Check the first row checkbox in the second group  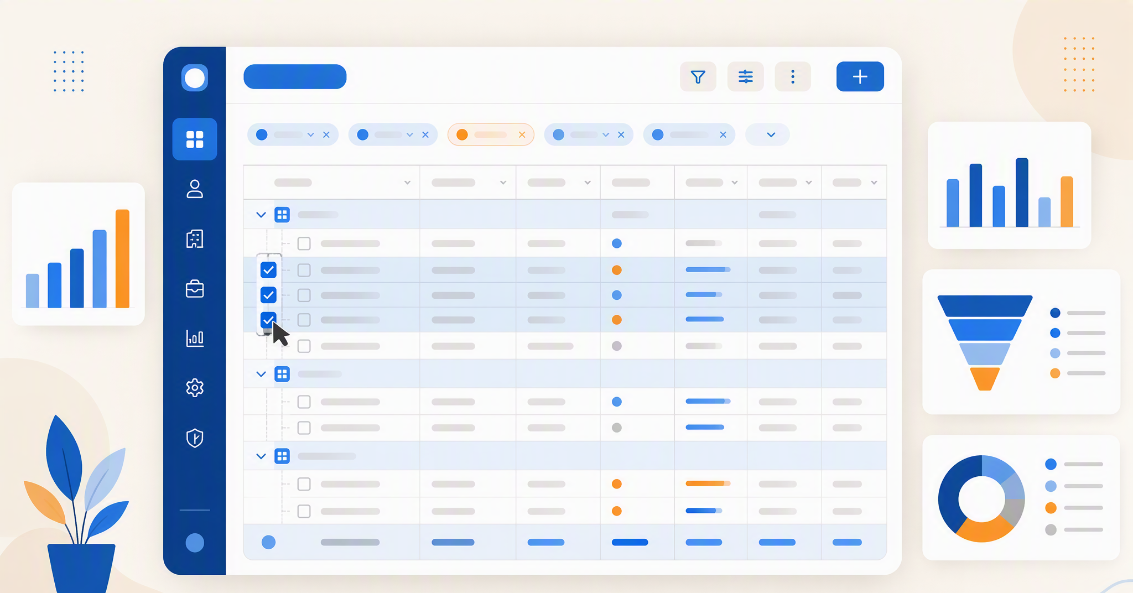(304, 402)
